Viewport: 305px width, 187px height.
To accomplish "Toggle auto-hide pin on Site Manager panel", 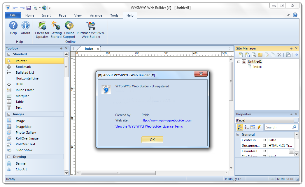I will pyautogui.click(x=291, y=48).
